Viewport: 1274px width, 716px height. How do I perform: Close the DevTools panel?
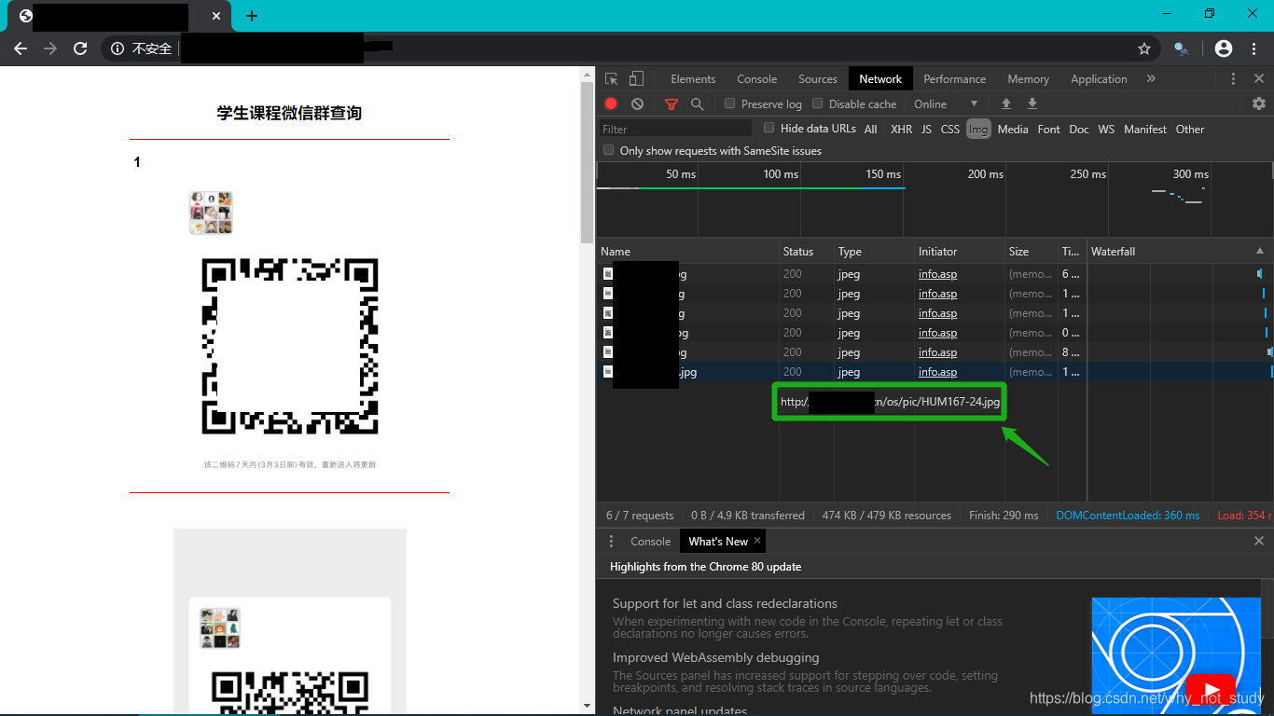(x=1259, y=79)
